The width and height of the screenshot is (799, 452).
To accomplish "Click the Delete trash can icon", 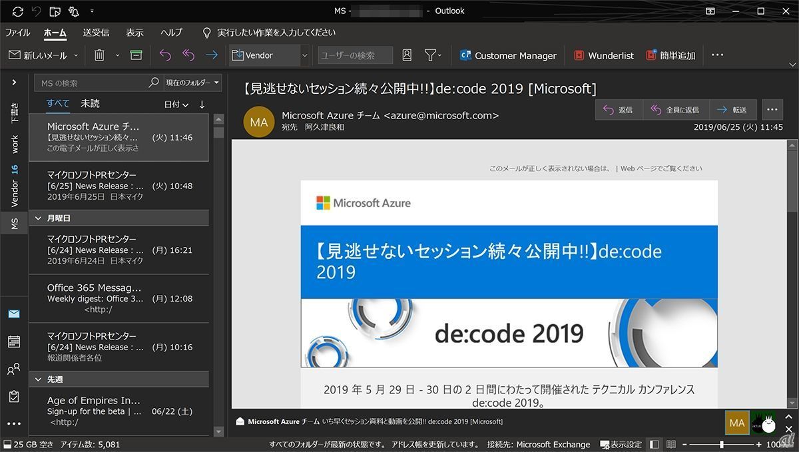I will pyautogui.click(x=99, y=55).
